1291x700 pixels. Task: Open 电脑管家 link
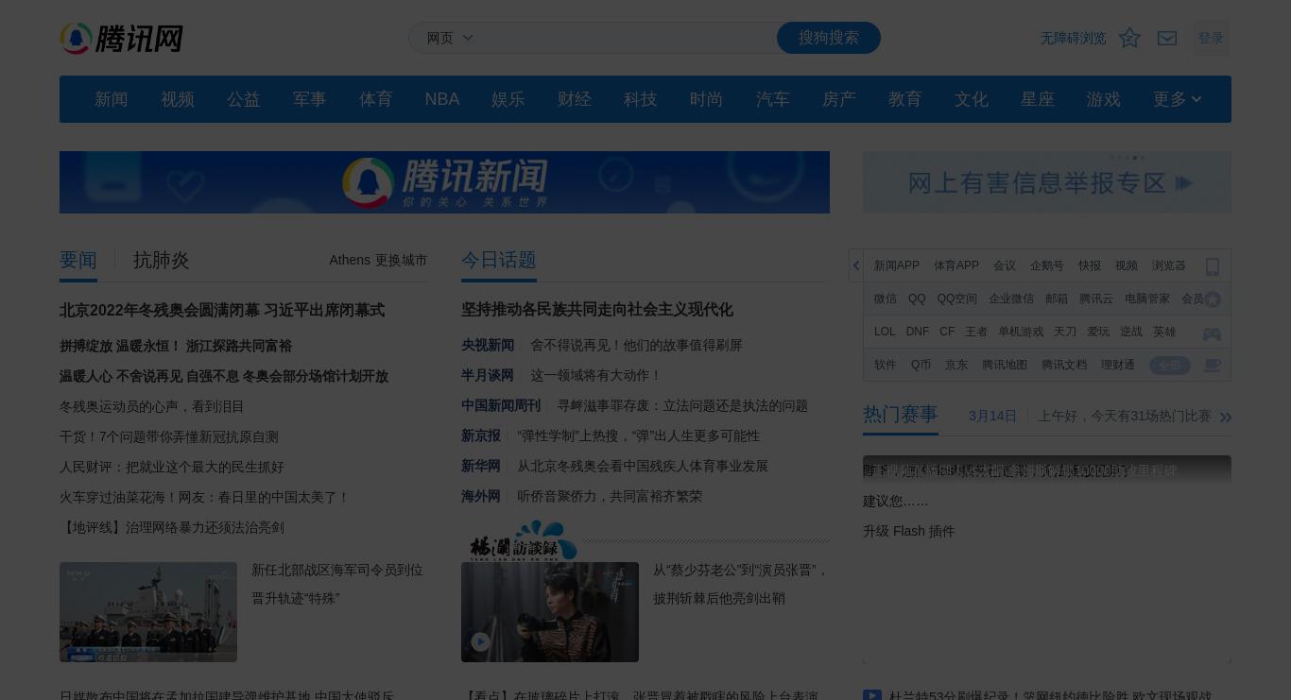point(1147,299)
